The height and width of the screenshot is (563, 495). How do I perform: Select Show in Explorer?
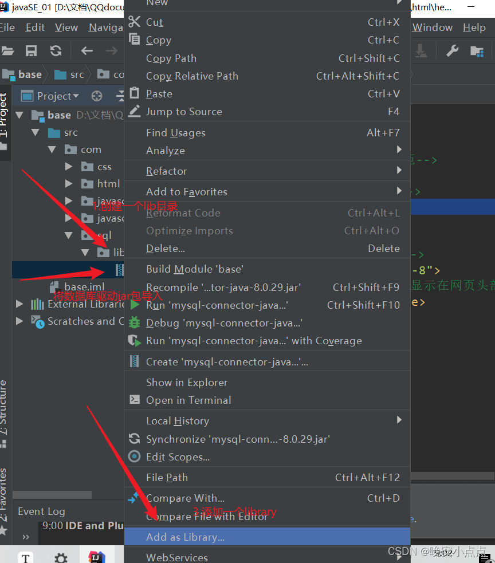click(267, 382)
